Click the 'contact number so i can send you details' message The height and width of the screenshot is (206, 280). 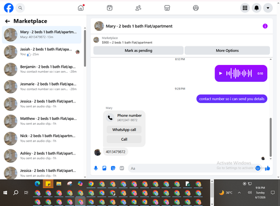[x=232, y=99]
